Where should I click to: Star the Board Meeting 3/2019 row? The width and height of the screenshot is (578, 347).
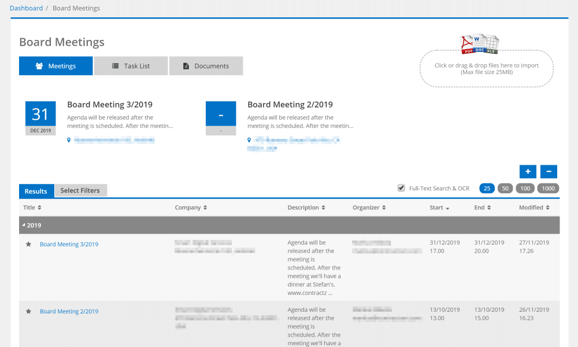[x=28, y=244]
